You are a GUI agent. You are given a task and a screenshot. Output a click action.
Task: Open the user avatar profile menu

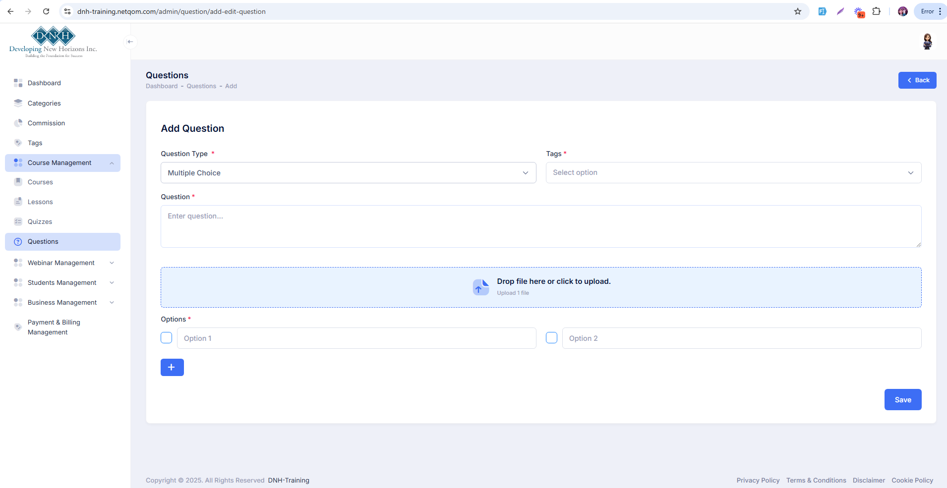pyautogui.click(x=927, y=42)
